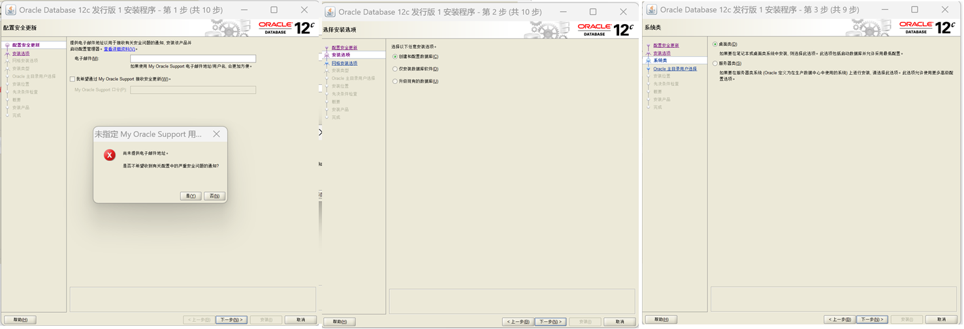Click 安装选项 step link in step 1 window
The width and height of the screenshot is (964, 329).
coord(21,53)
